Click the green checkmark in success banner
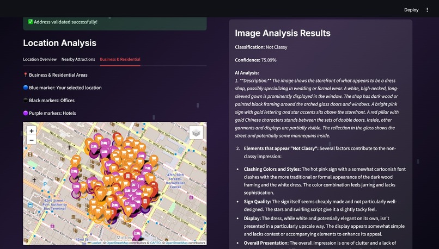Viewport: 439px width, 249px height. (x=31, y=22)
